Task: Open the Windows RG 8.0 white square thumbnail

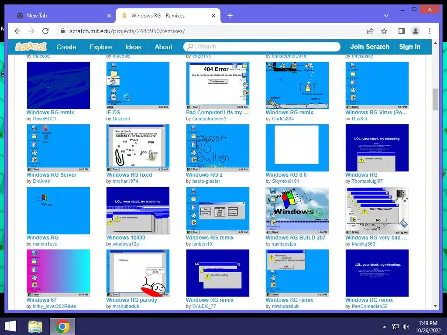Action: [x=297, y=147]
